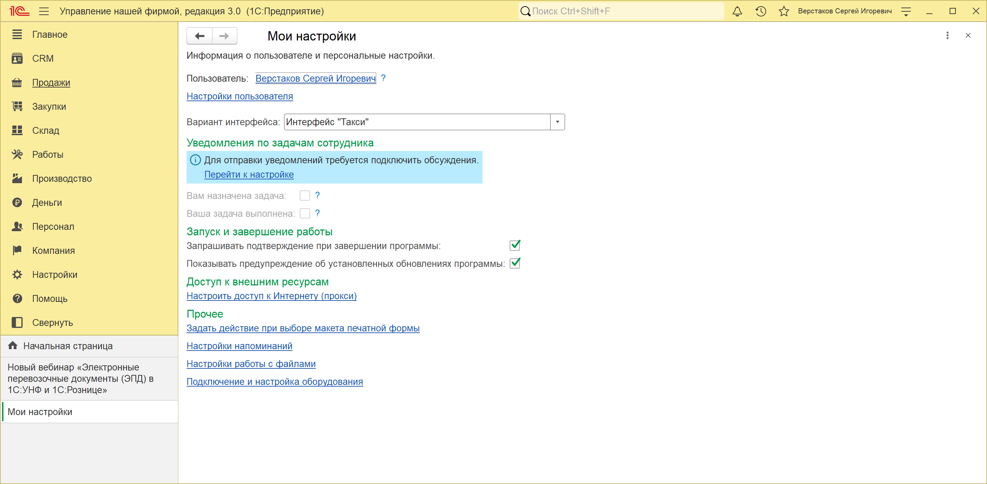The image size is (987, 484).
Task: Select the Мои настройки tab
Action: (x=90, y=412)
